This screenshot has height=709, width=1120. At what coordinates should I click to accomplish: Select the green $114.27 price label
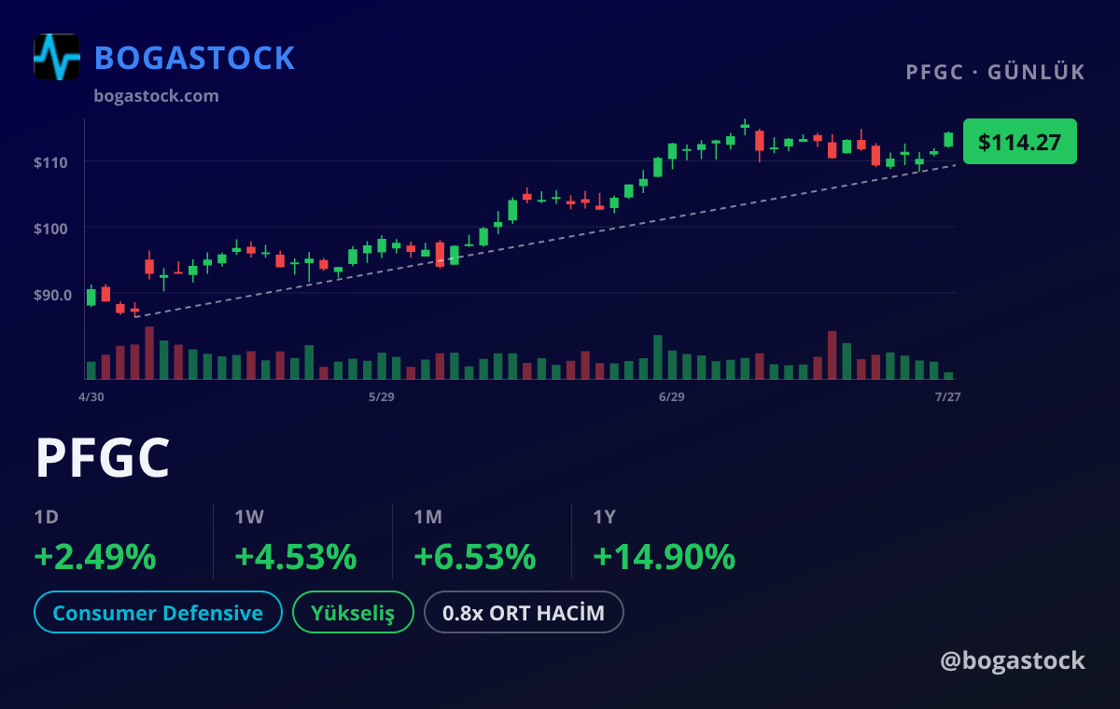[1019, 142]
